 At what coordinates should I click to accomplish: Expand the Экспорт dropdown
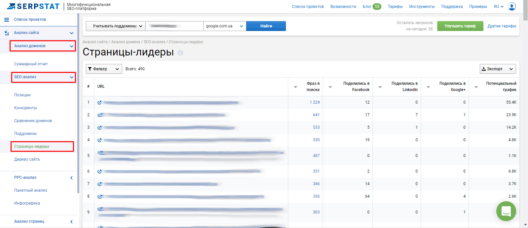point(498,69)
